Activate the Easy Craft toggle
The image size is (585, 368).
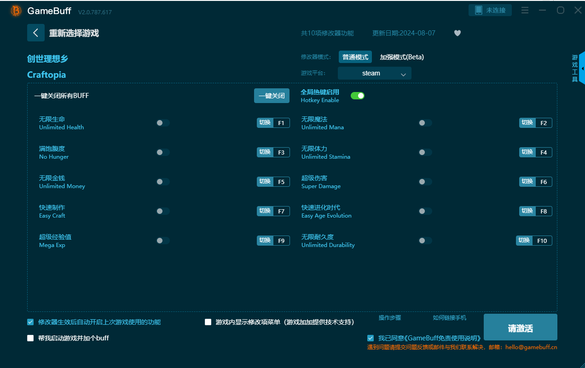[163, 211]
